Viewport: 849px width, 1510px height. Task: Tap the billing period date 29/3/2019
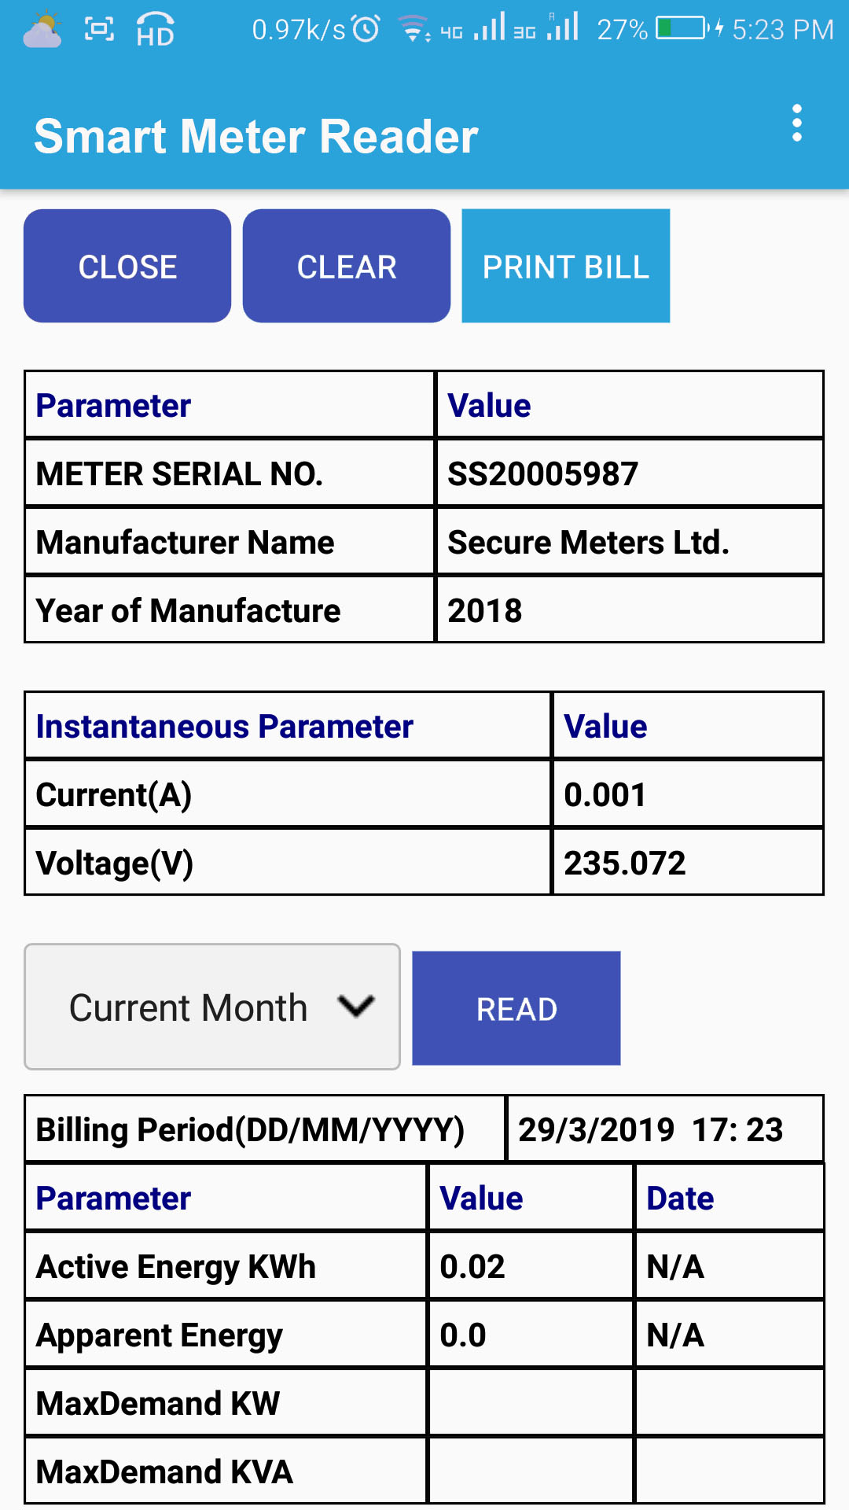[x=596, y=1129]
